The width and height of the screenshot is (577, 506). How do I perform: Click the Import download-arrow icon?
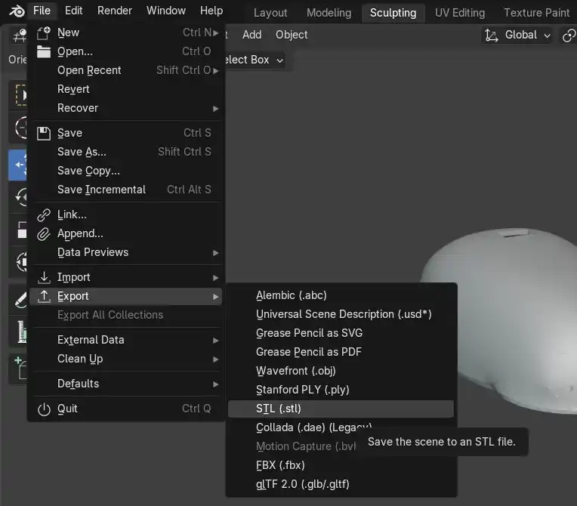43,277
